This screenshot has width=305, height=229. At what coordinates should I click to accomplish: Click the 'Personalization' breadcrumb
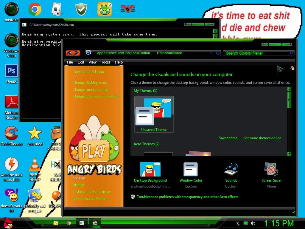point(169,53)
